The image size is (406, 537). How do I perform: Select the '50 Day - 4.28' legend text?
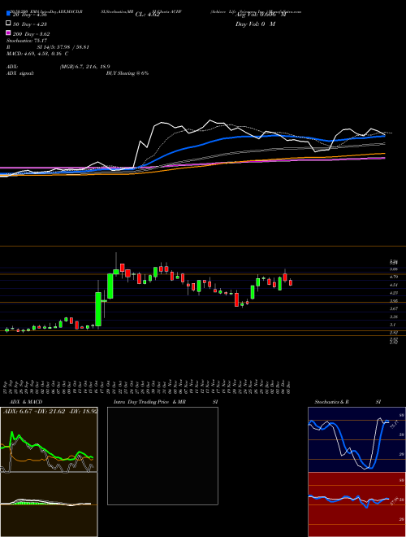pos(29,24)
